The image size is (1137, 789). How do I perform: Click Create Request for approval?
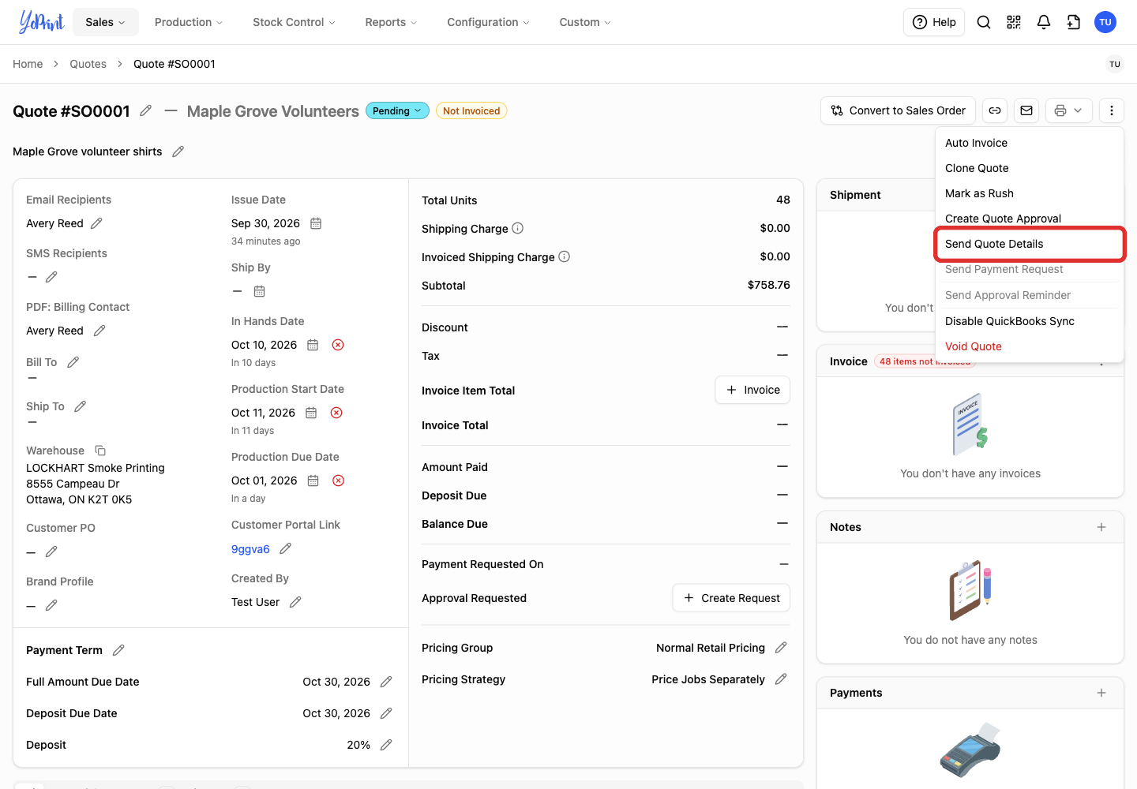point(731,598)
